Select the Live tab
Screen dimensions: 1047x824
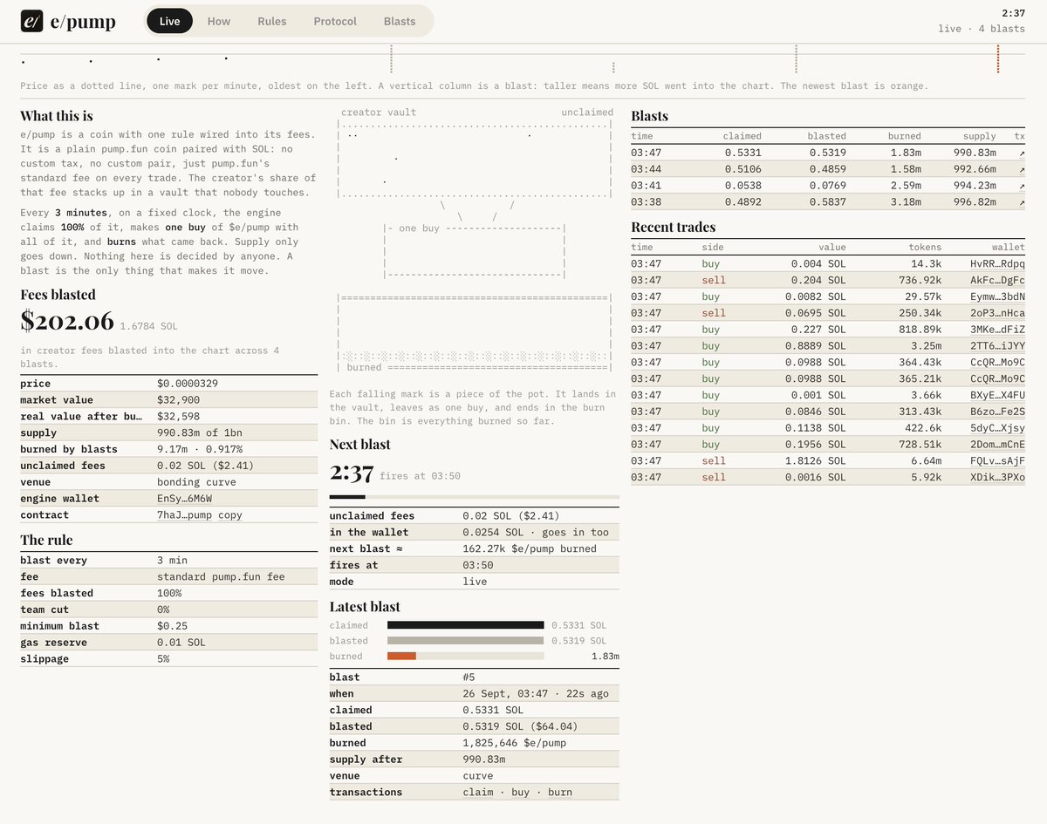point(169,21)
